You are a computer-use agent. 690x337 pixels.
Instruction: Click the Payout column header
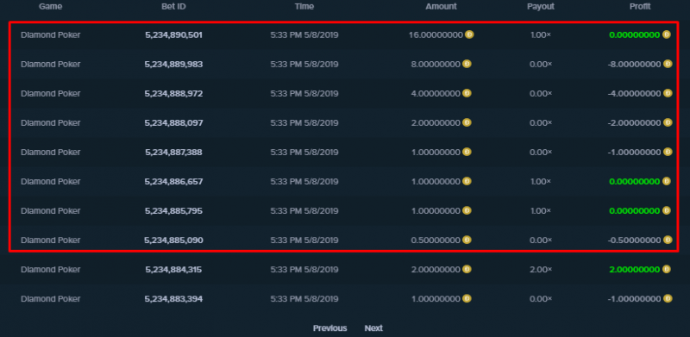[x=541, y=6]
